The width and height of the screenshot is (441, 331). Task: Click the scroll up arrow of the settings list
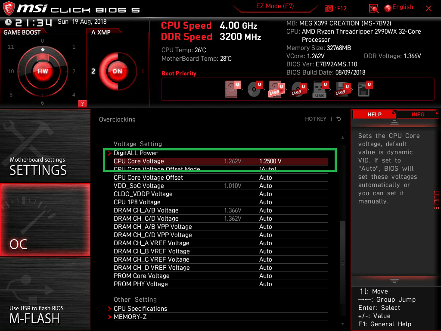[342, 137]
